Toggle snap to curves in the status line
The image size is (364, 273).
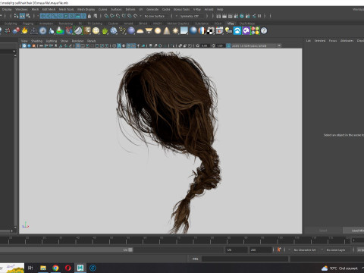(x=112, y=16)
